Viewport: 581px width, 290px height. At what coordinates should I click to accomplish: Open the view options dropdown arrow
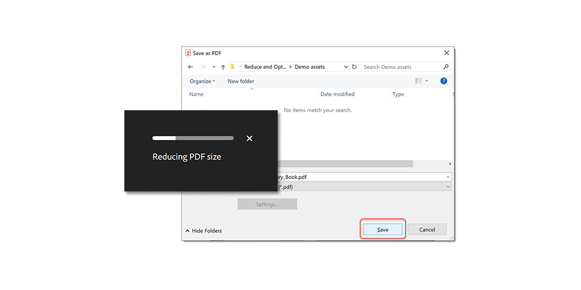(x=427, y=81)
